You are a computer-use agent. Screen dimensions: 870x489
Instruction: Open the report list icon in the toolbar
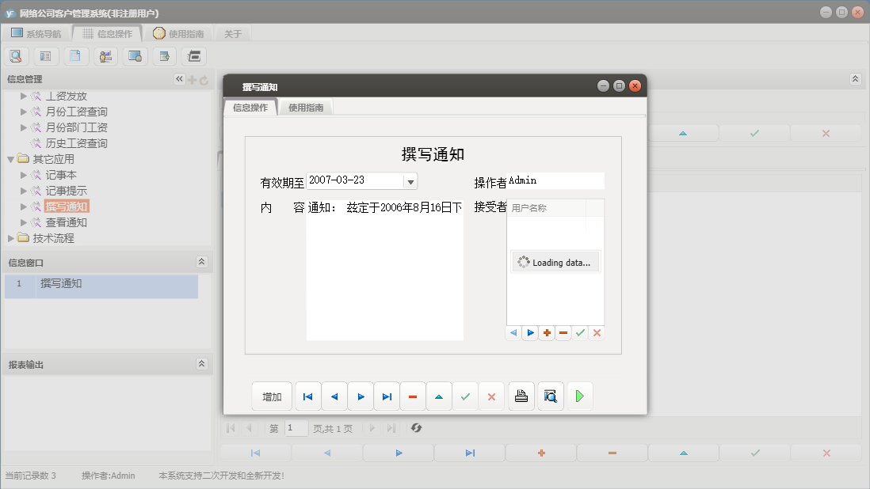click(45, 55)
